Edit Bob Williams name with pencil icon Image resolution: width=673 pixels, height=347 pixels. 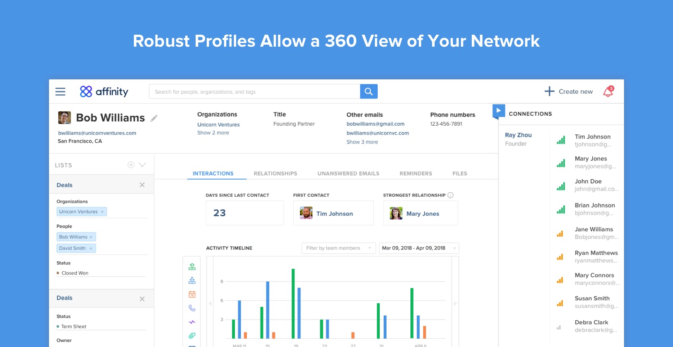154,118
